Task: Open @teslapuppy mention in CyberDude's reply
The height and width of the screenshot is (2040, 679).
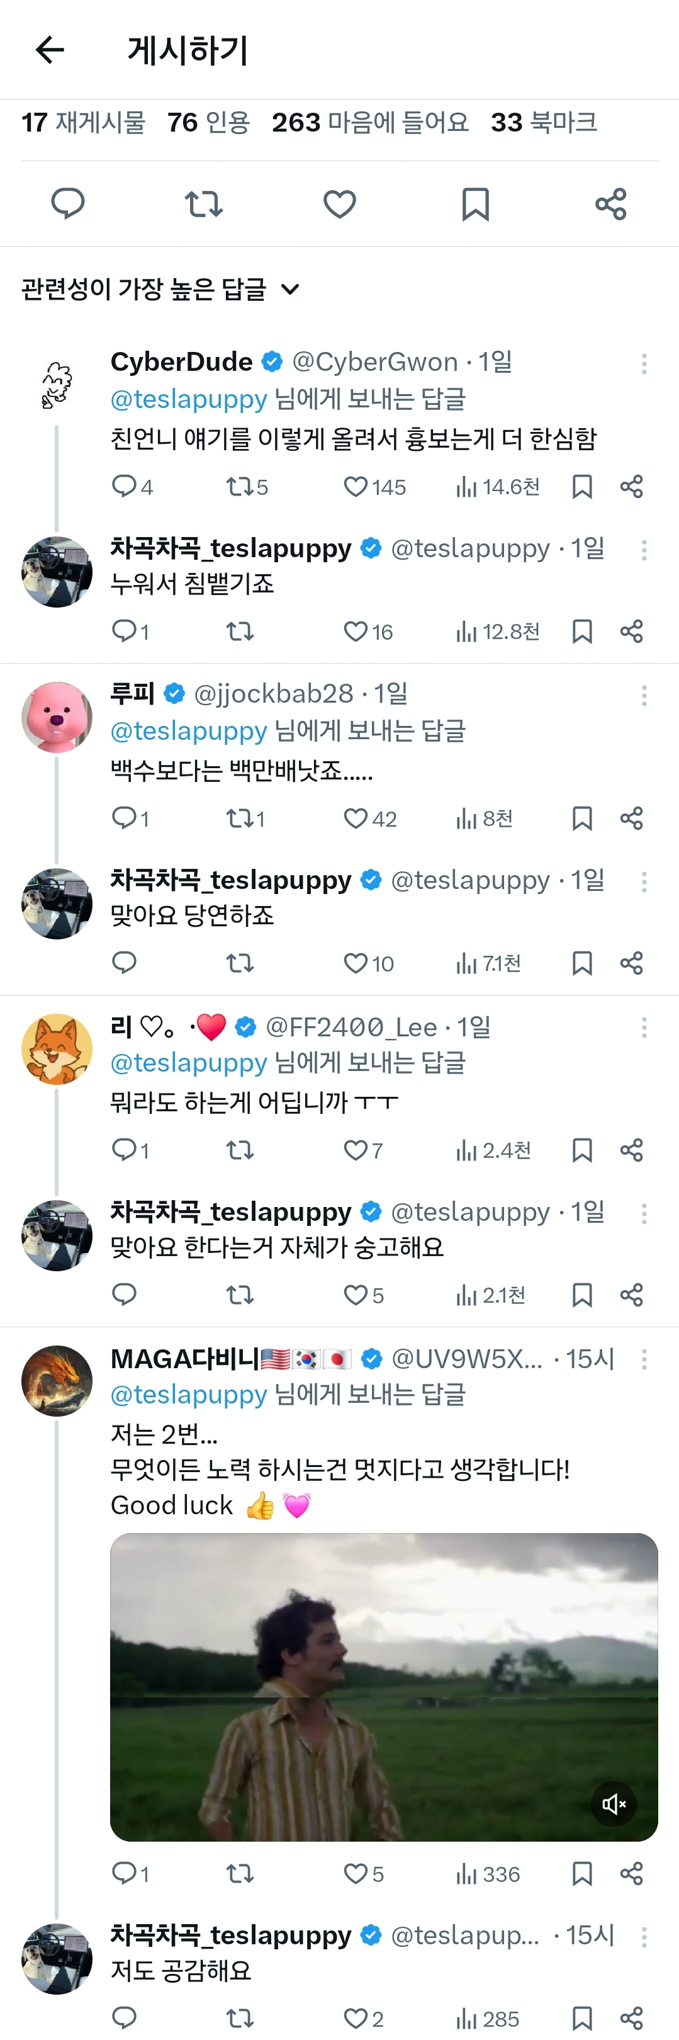Action: pos(189,399)
